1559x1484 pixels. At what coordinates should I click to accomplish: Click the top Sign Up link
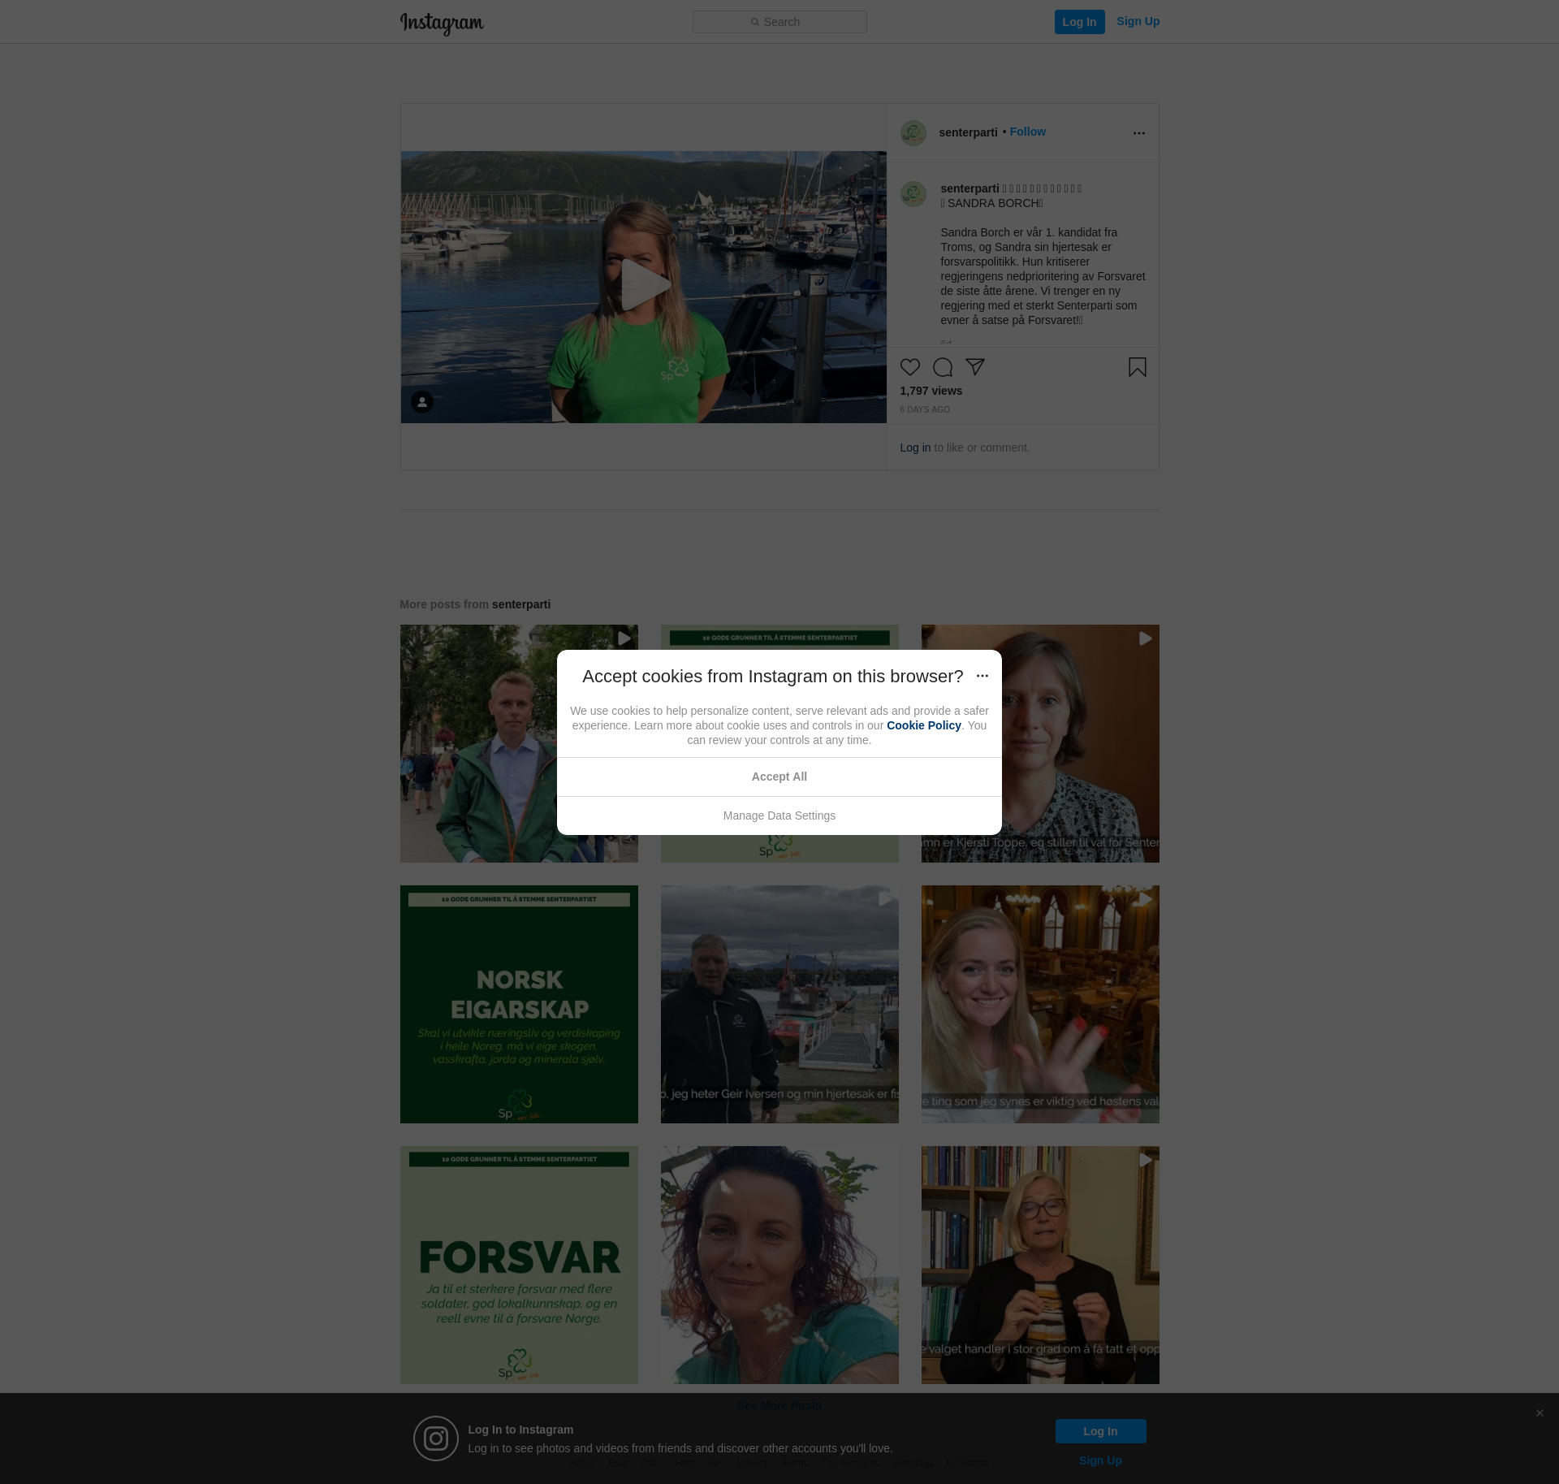coord(1138,21)
